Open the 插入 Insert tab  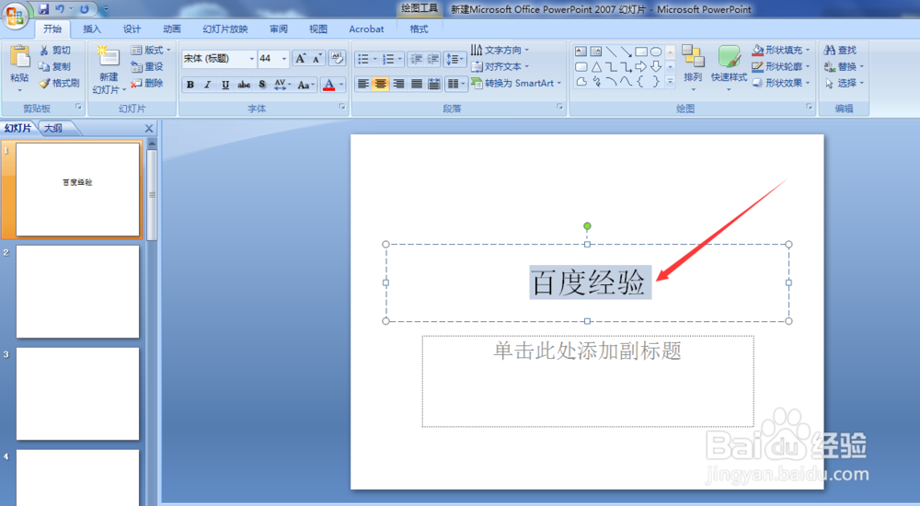pyautogui.click(x=92, y=29)
